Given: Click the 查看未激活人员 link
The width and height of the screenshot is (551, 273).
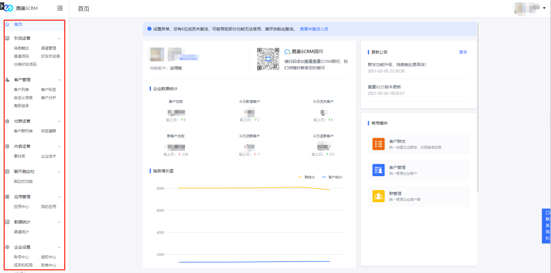Looking at the screenshot, I should click(x=314, y=29).
